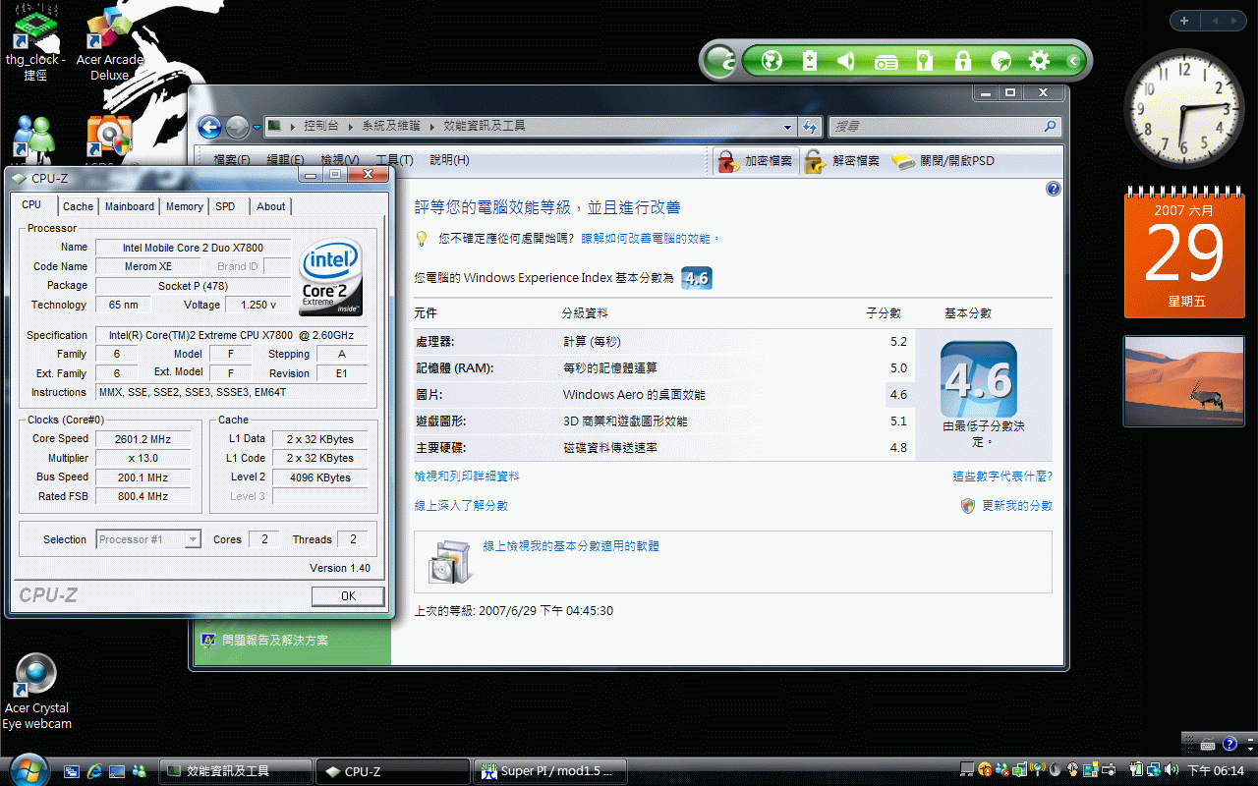Click the Intel Core 2 Extreme logo

330,277
